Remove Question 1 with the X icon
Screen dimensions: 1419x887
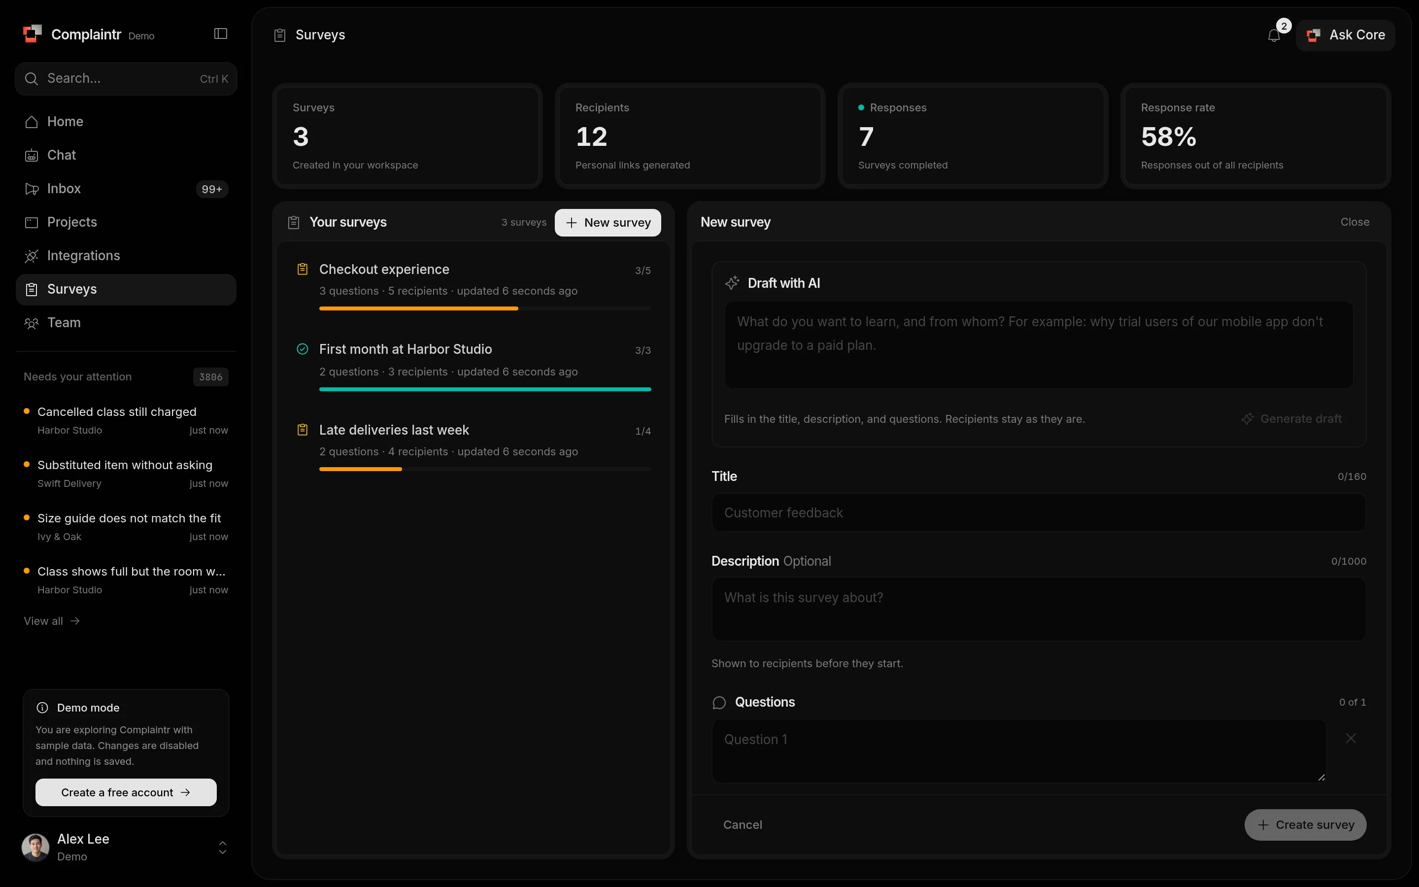point(1351,739)
